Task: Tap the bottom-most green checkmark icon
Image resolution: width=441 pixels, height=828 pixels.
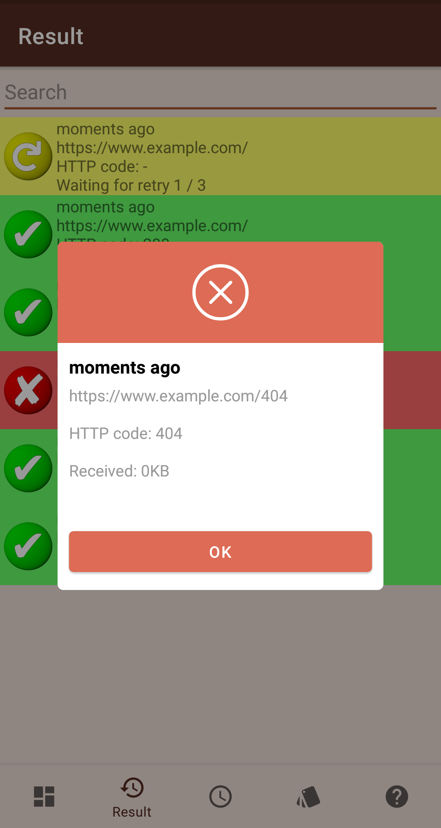Action: (28, 546)
